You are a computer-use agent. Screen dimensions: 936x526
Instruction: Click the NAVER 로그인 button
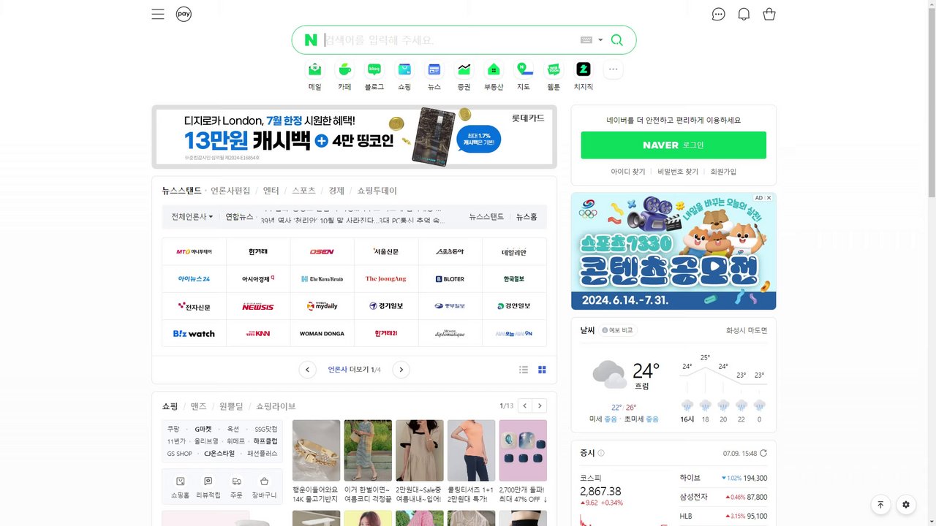tap(673, 145)
